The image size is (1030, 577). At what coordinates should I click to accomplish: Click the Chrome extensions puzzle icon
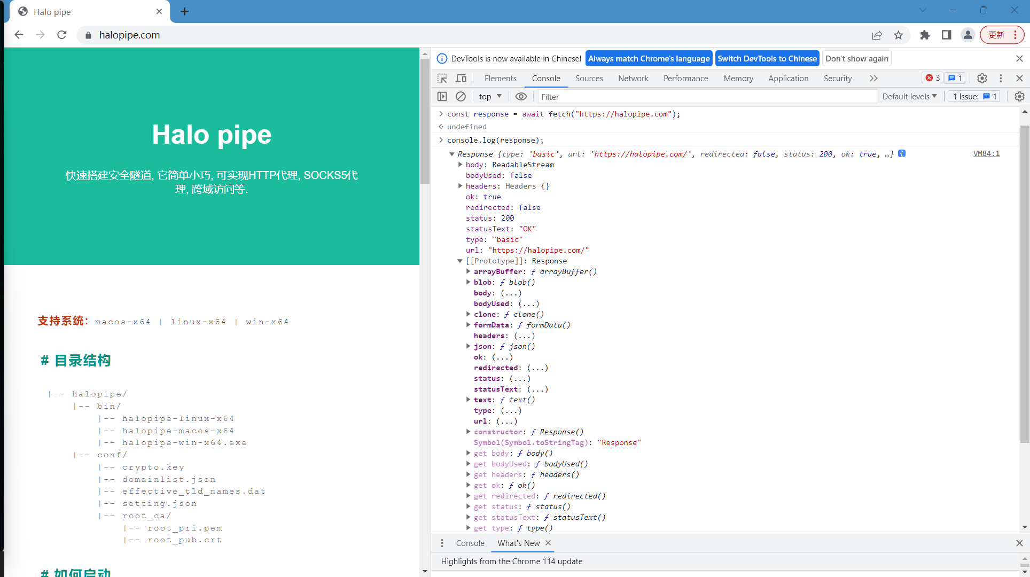click(x=925, y=35)
